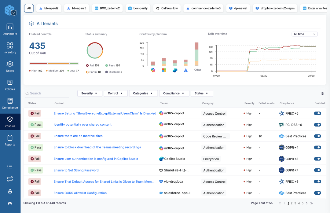Viewport: 330px width, 213px height.
Task: Open the Reports sidebar section
Action: click(x=10, y=140)
